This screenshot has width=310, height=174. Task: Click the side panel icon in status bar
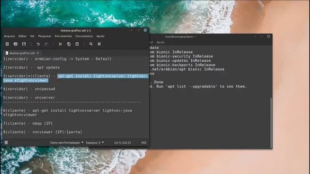(6, 143)
